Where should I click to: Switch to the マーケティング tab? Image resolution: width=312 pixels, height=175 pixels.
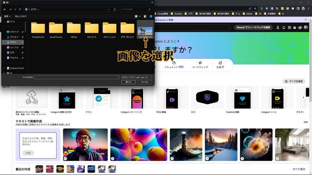(200, 65)
